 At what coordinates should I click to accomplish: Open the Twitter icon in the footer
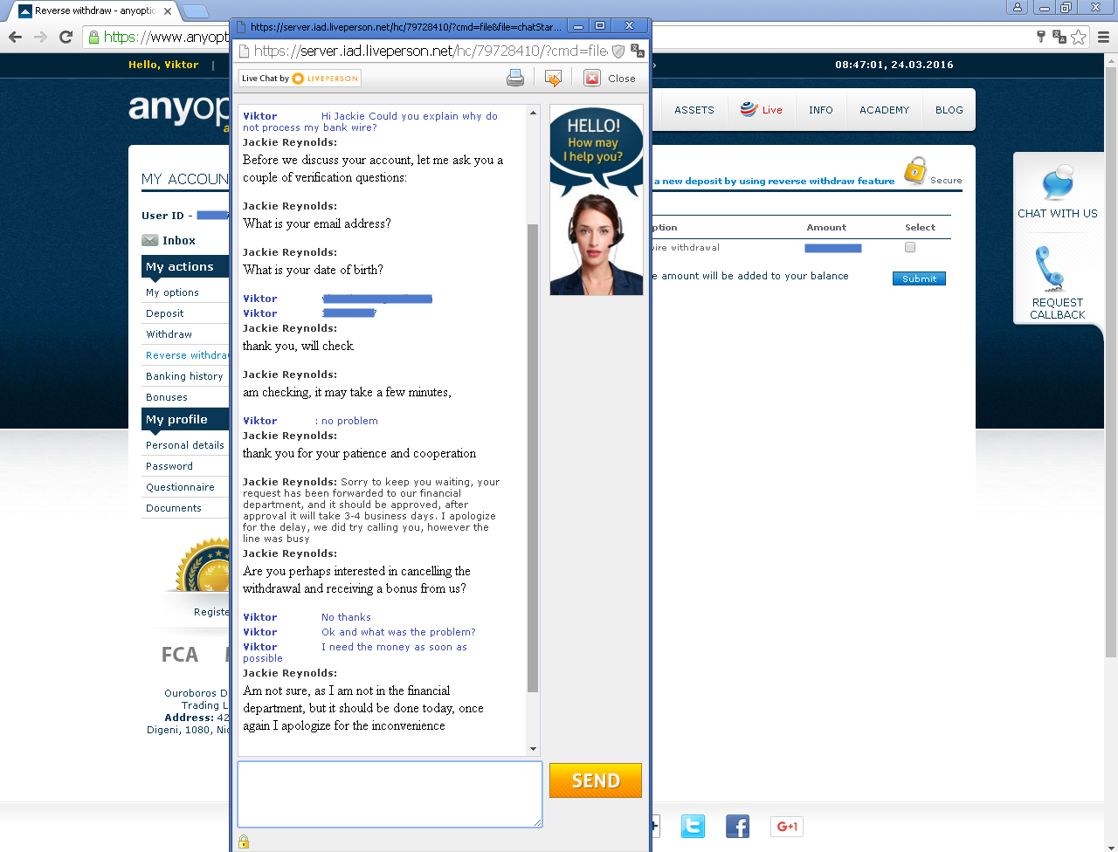693,826
